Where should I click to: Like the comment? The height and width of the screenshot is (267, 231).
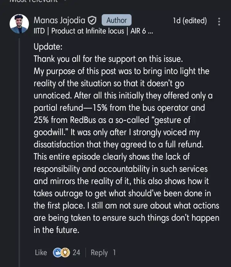[41, 253]
